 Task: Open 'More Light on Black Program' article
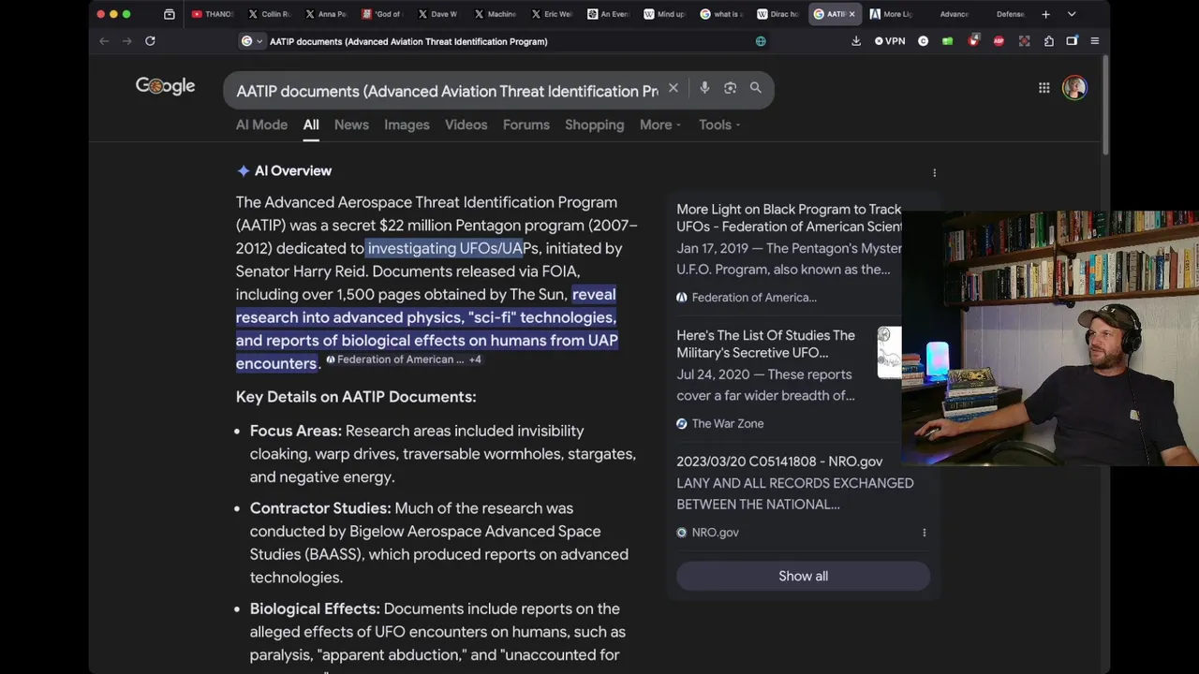pyautogui.click(x=789, y=218)
